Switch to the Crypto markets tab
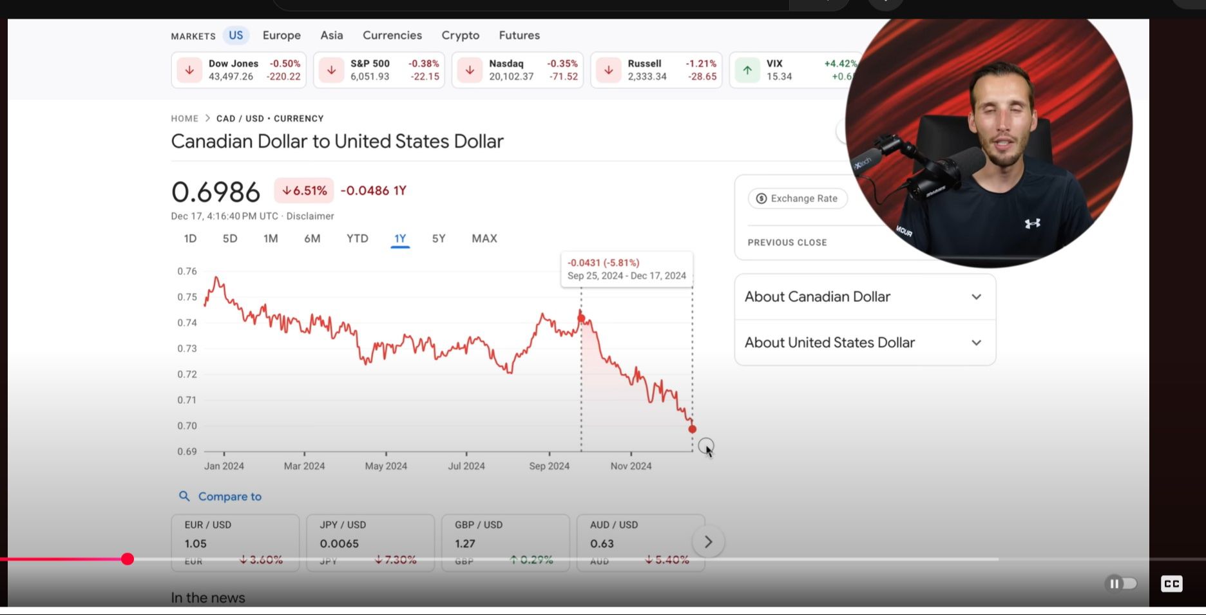This screenshot has width=1206, height=615. [x=460, y=35]
